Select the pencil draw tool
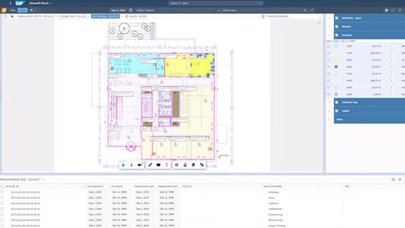This screenshot has width=405, height=228. [x=150, y=165]
